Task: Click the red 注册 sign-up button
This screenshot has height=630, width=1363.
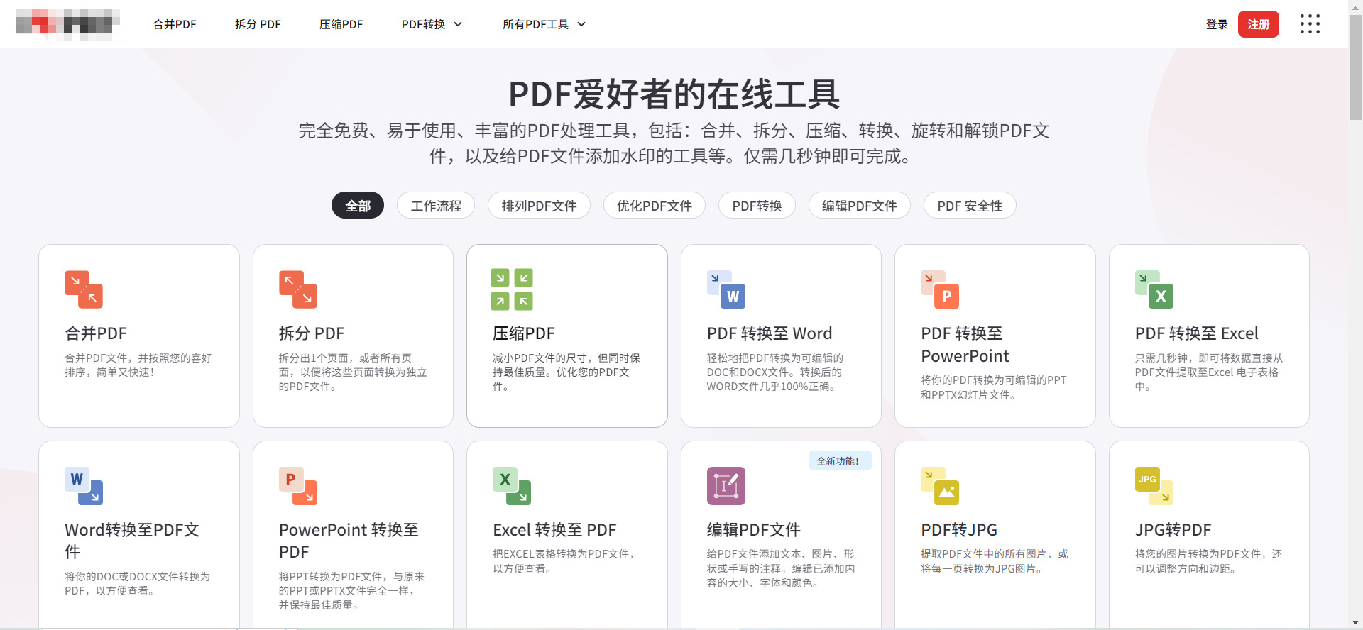Action: (x=1258, y=24)
